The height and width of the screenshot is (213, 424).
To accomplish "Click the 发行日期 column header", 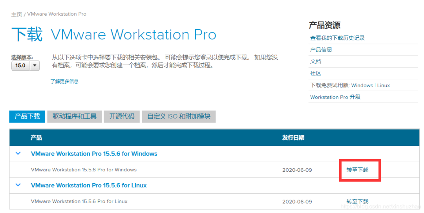I will (x=293, y=138).
